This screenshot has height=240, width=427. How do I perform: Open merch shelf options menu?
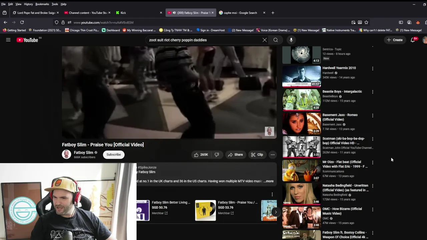[x=272, y=194]
